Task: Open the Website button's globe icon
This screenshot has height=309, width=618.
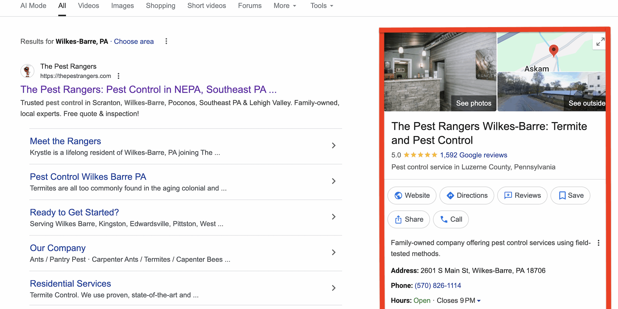Action: 399,195
